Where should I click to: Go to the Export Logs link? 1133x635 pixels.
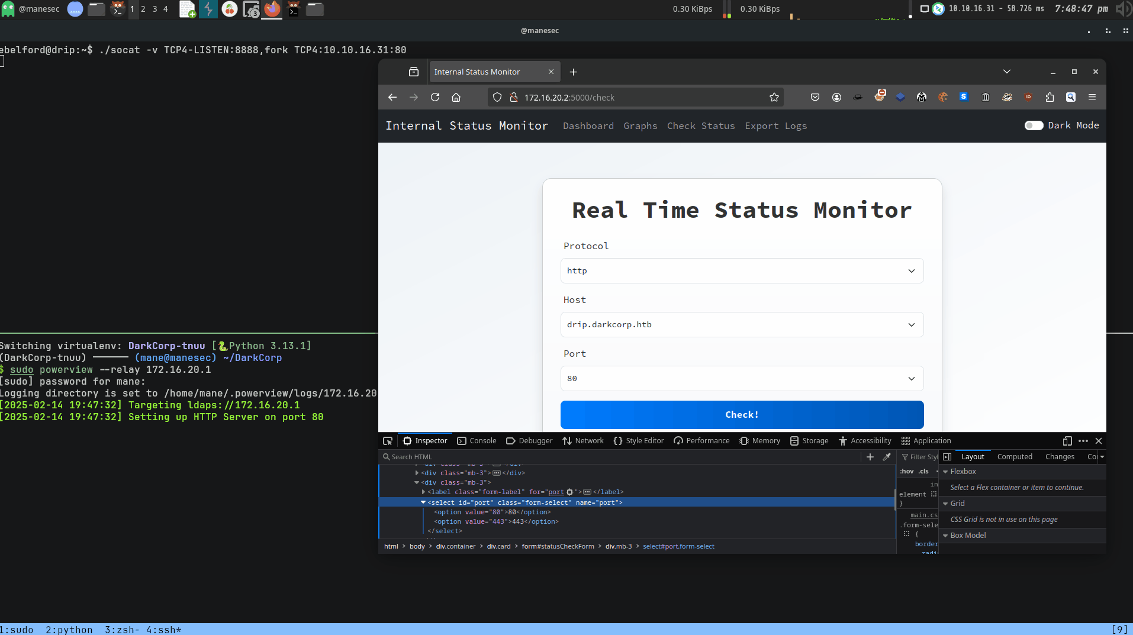point(775,126)
